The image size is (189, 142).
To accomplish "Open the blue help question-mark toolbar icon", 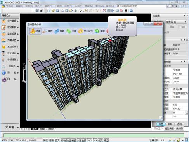I will tap(131, 11).
